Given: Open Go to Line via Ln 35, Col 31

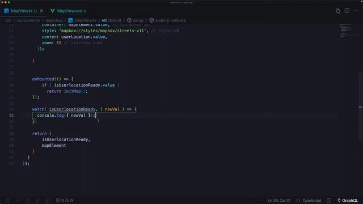Looking at the screenshot, I should (x=279, y=200).
